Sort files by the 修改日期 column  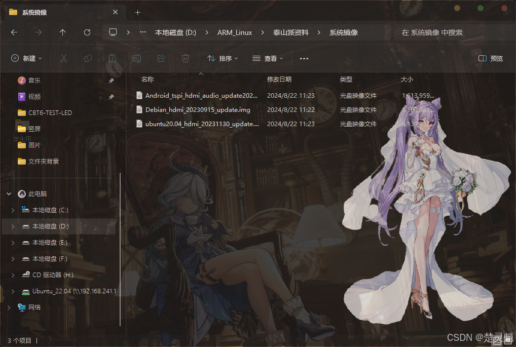click(x=279, y=79)
